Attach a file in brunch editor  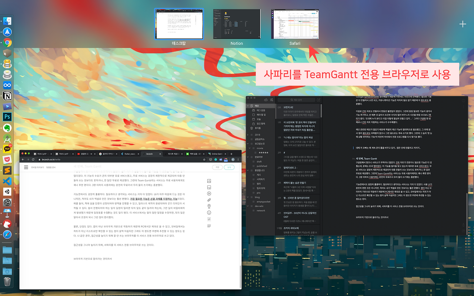209,200
